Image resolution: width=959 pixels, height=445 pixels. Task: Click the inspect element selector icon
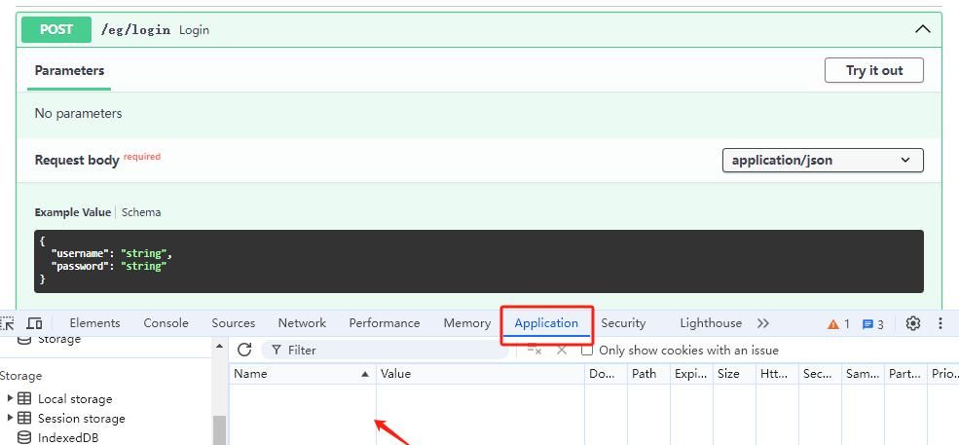pyautogui.click(x=8, y=323)
